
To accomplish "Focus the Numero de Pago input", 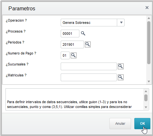I will [65, 55].
